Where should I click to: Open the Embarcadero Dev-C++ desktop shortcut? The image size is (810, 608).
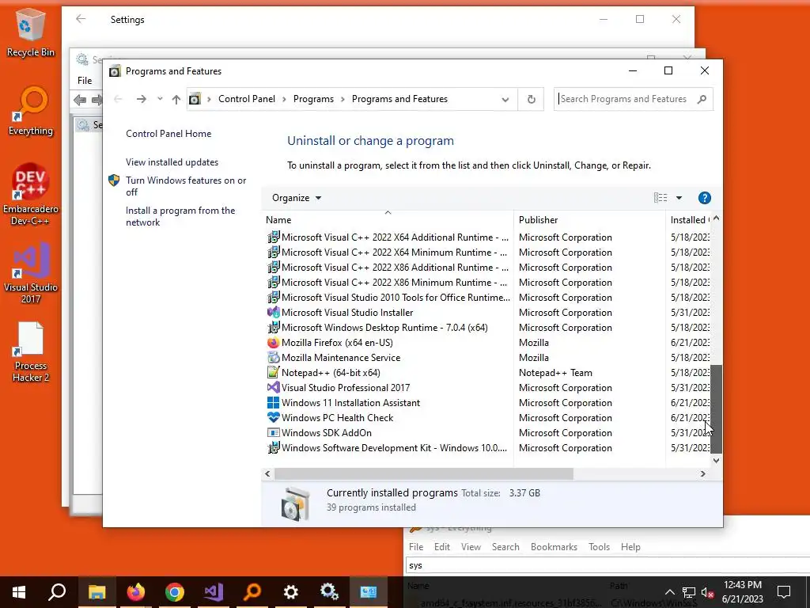[x=30, y=194]
